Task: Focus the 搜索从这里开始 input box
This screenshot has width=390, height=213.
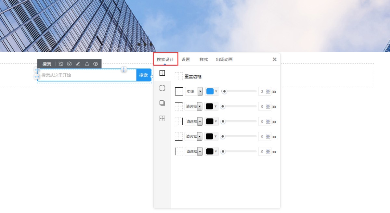Action: [x=87, y=75]
